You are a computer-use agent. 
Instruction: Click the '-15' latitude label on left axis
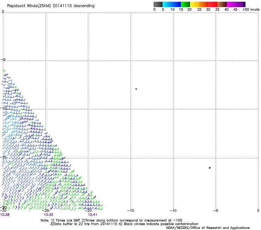point(3,157)
